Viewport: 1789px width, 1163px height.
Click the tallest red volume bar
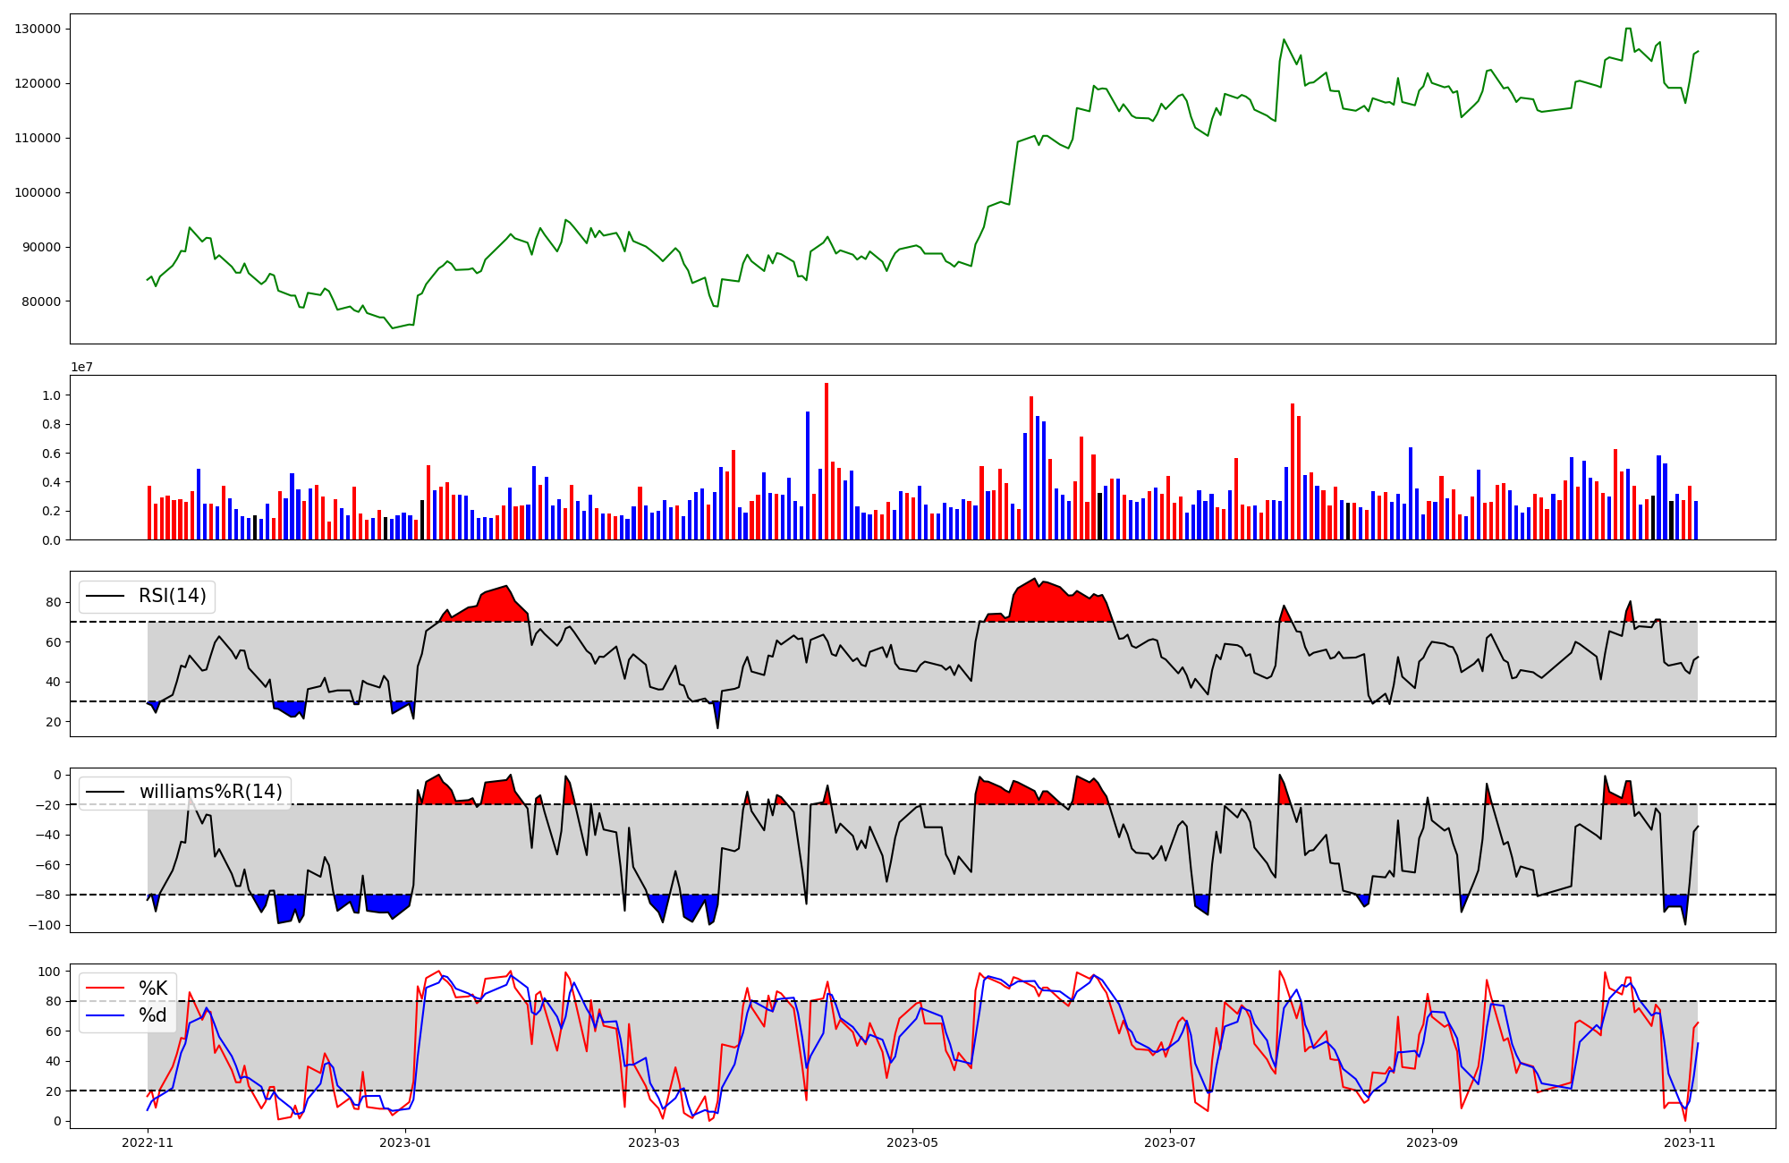pos(827,461)
